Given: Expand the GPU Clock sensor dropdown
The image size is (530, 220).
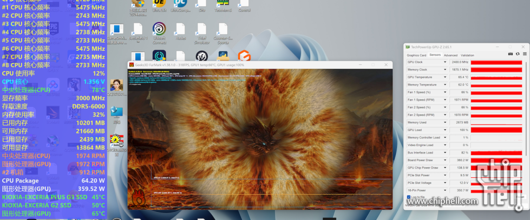Looking at the screenshot, I should [445, 62].
